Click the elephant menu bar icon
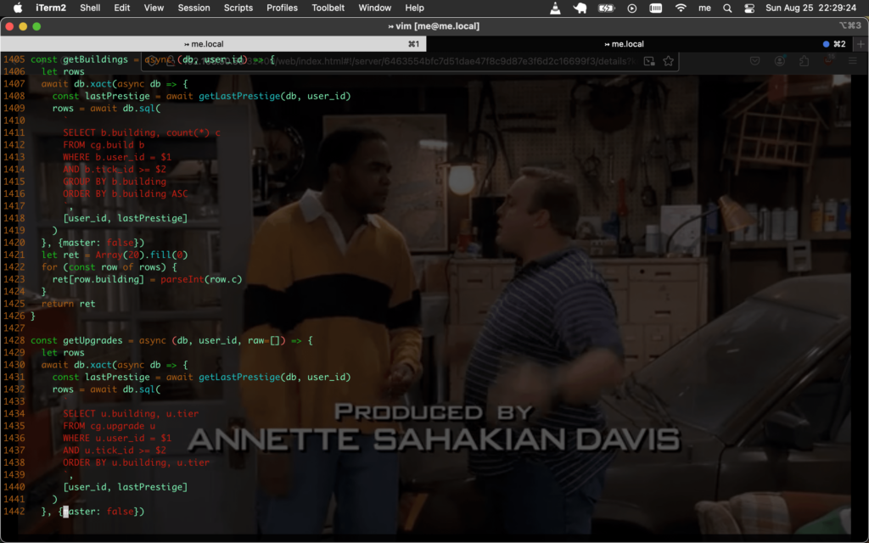Screen dimensions: 869x543 point(580,8)
